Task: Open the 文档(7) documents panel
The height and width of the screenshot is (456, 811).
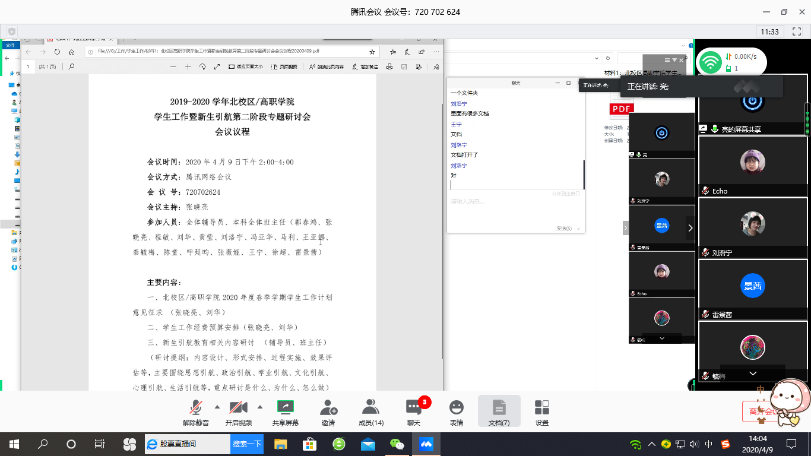Action: [x=499, y=412]
